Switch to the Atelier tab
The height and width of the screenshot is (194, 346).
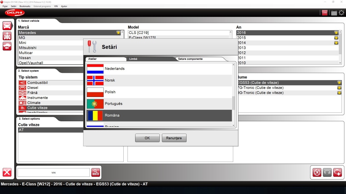[105, 59]
